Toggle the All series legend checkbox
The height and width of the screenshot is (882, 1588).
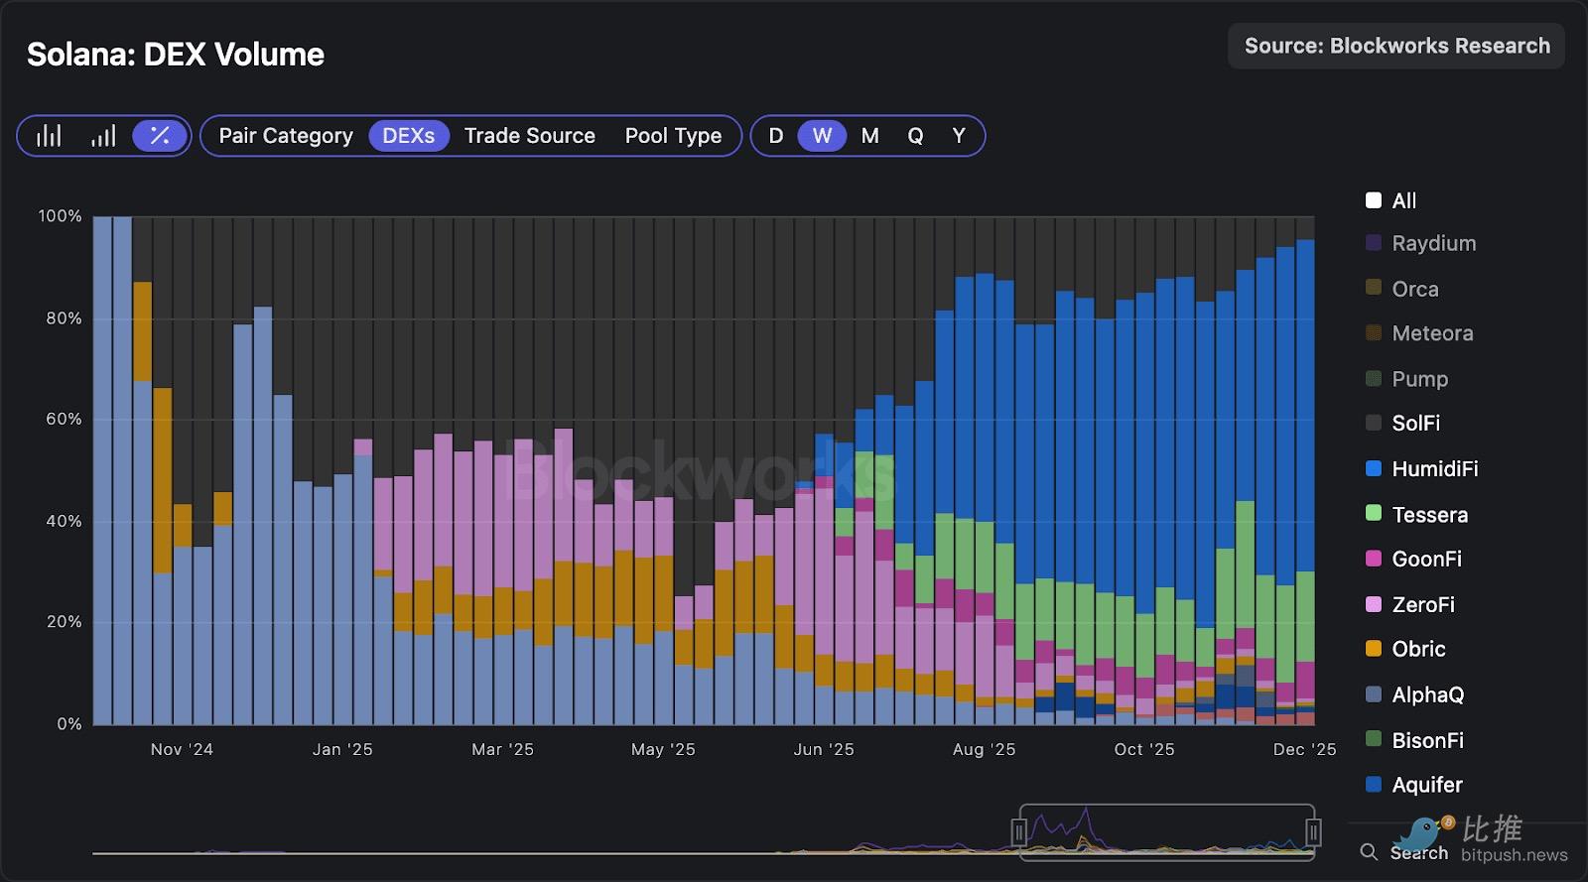[1374, 200]
